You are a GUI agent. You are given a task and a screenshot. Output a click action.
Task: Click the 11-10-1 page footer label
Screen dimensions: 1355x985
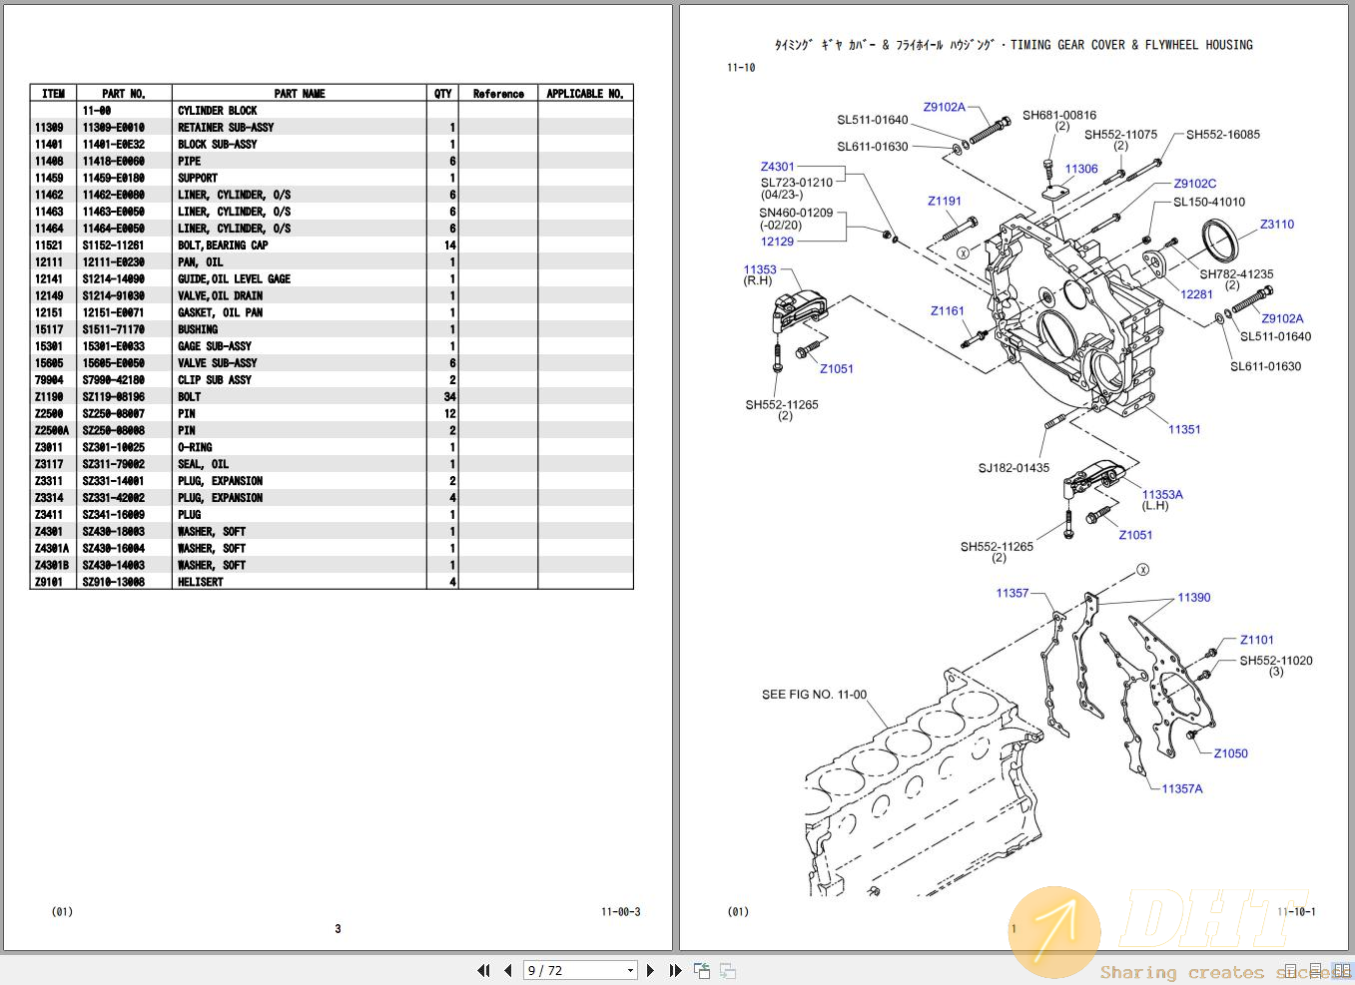pos(1296,912)
